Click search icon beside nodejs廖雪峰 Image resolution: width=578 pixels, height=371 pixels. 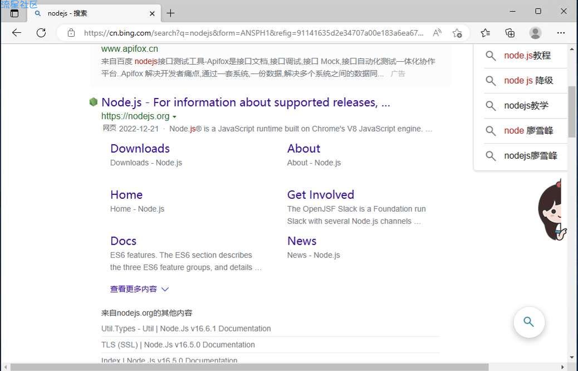point(490,155)
